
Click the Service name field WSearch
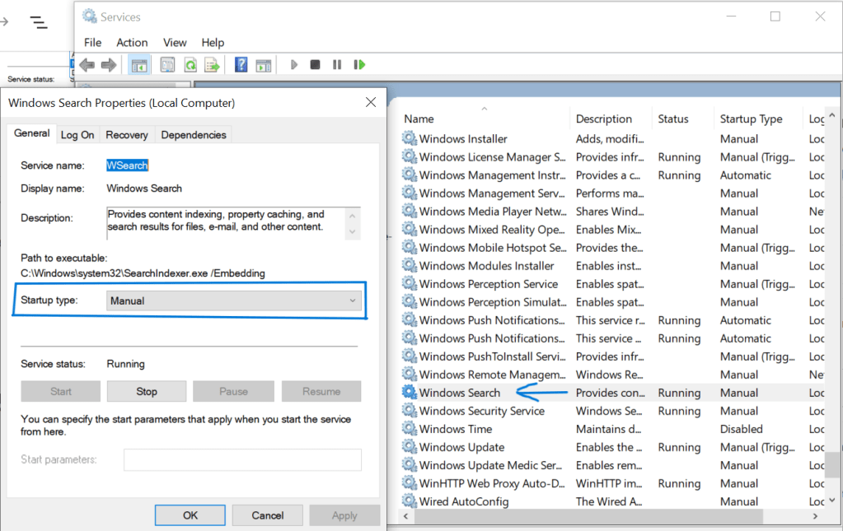click(128, 165)
